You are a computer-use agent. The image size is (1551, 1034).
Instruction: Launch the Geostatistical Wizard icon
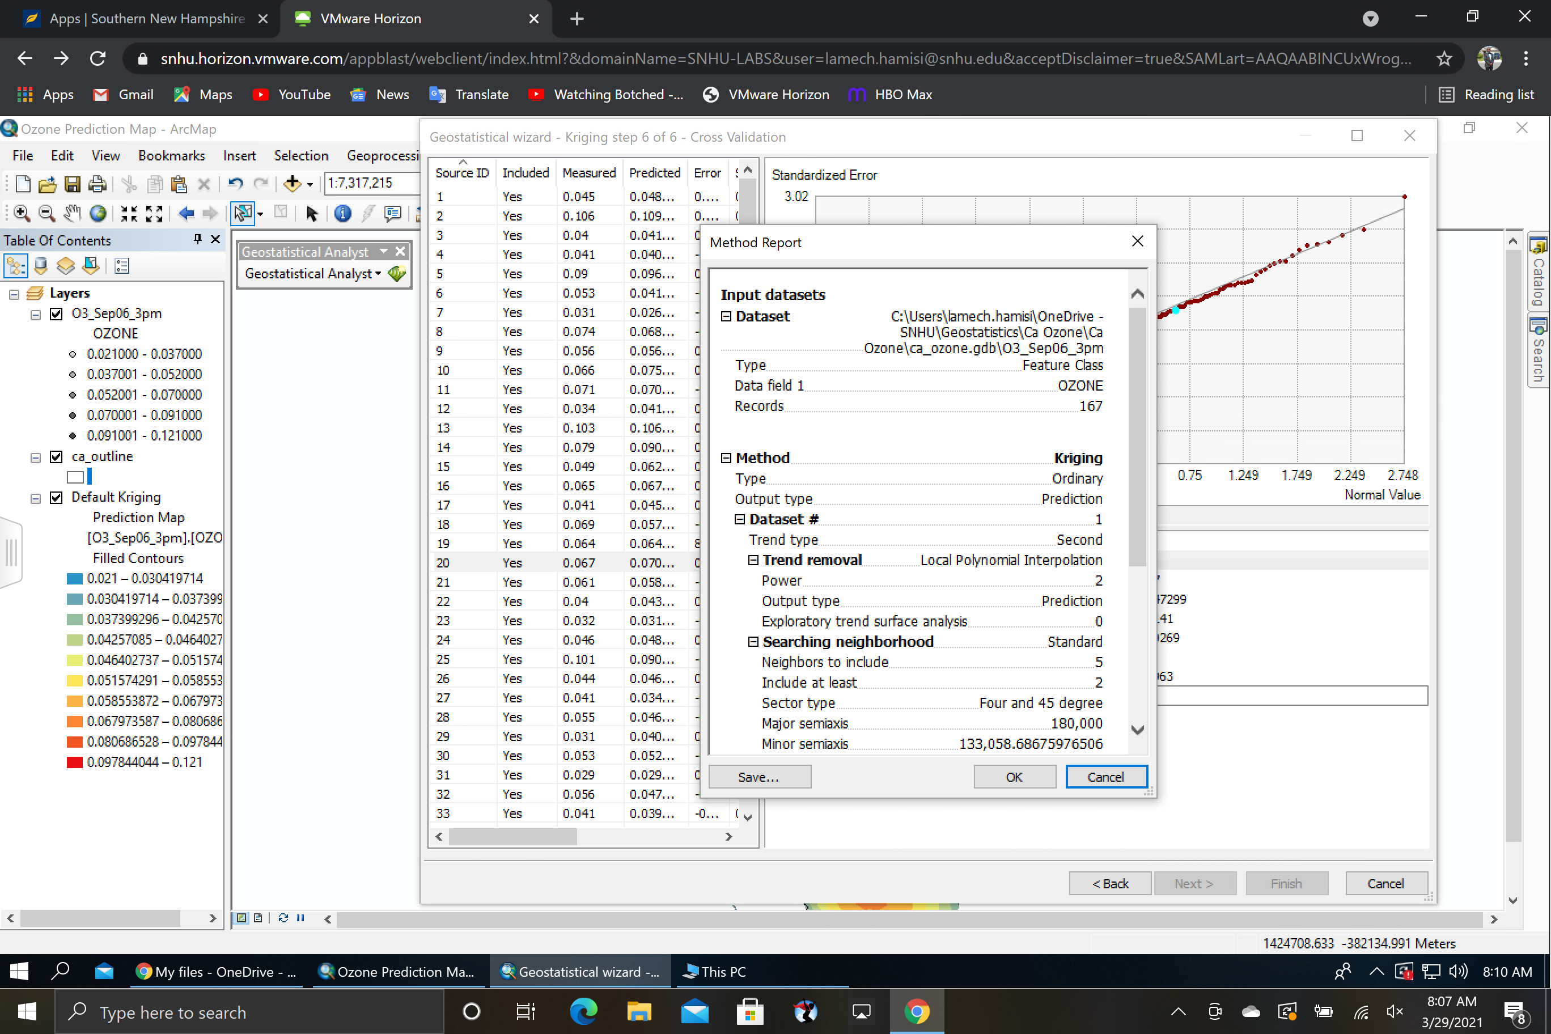(x=397, y=273)
